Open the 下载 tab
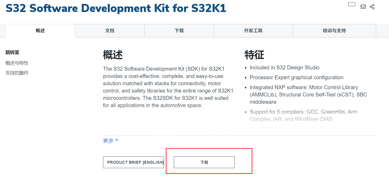The height and width of the screenshot is (177, 389). click(x=179, y=30)
